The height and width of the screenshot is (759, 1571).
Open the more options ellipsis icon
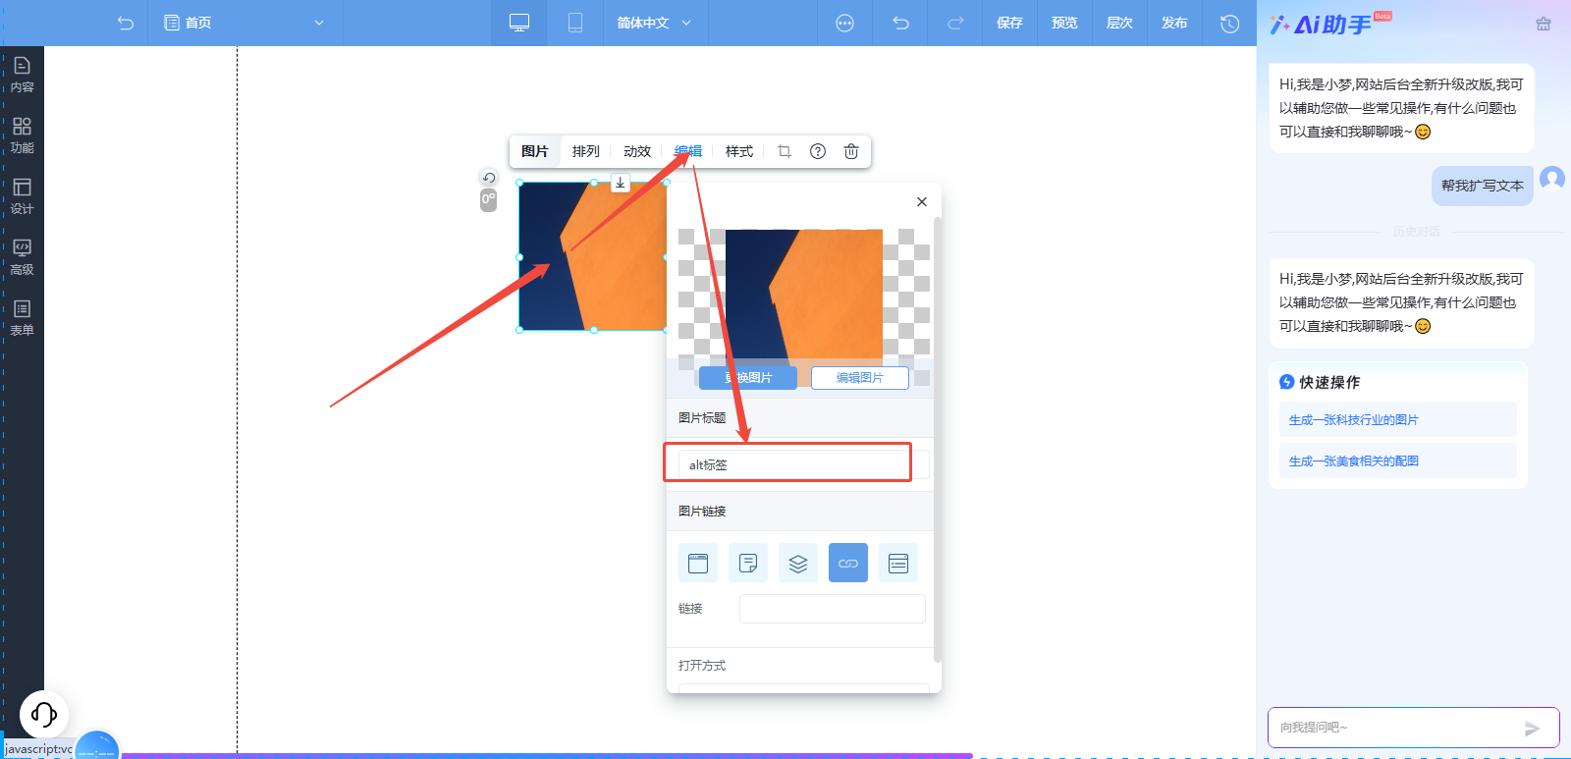pyautogui.click(x=844, y=23)
